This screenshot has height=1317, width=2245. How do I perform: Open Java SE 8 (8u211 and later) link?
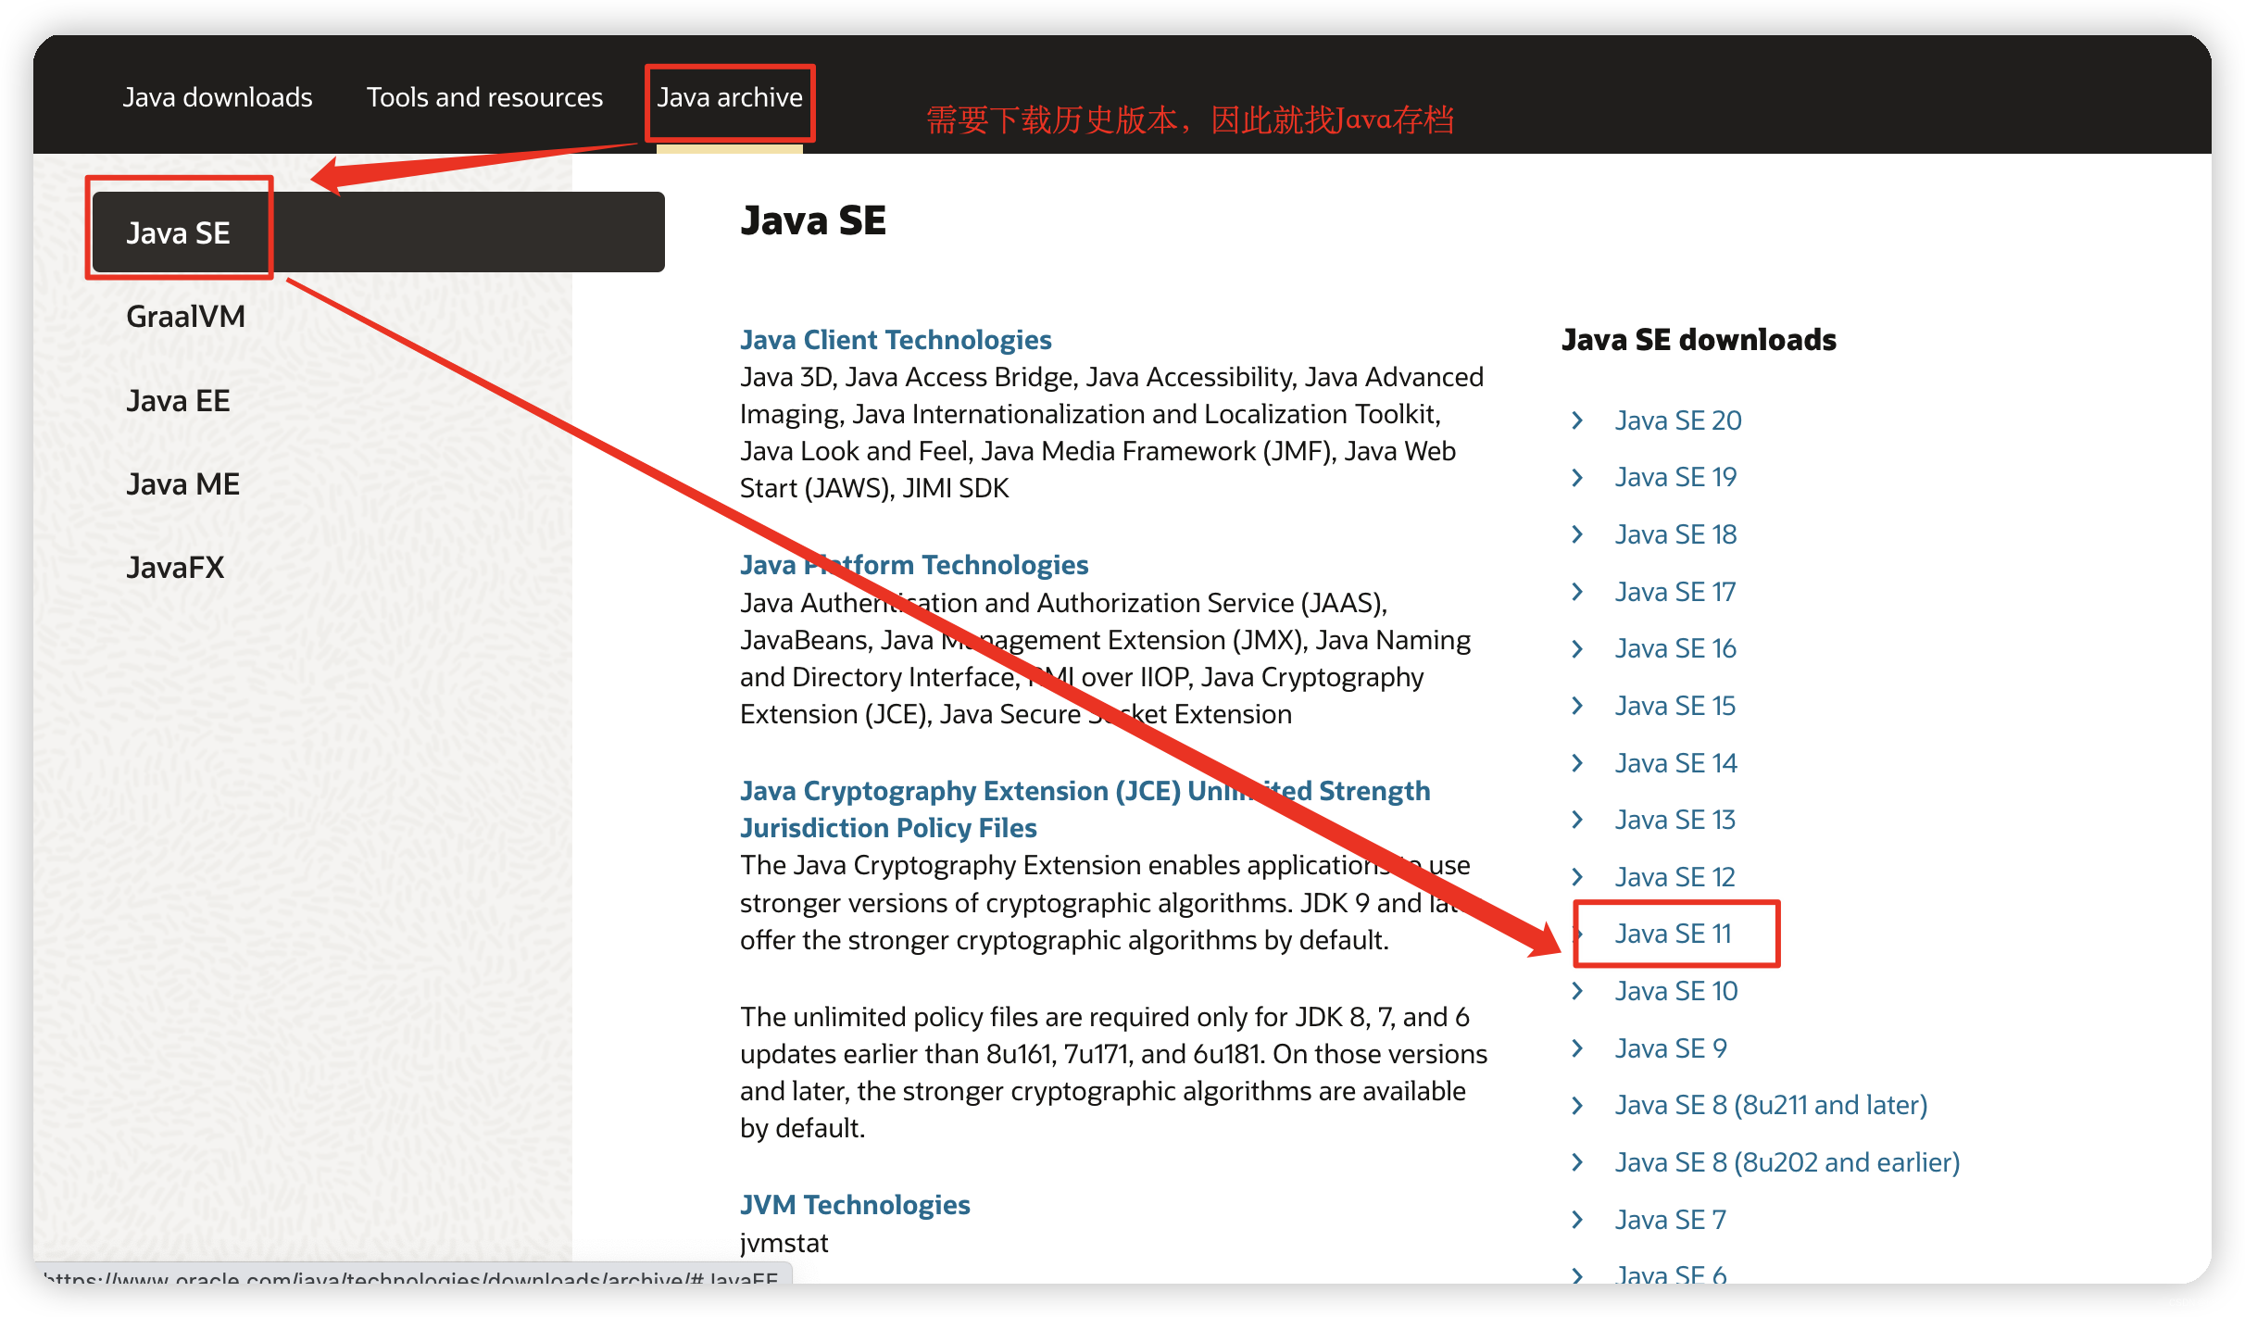[1771, 1105]
